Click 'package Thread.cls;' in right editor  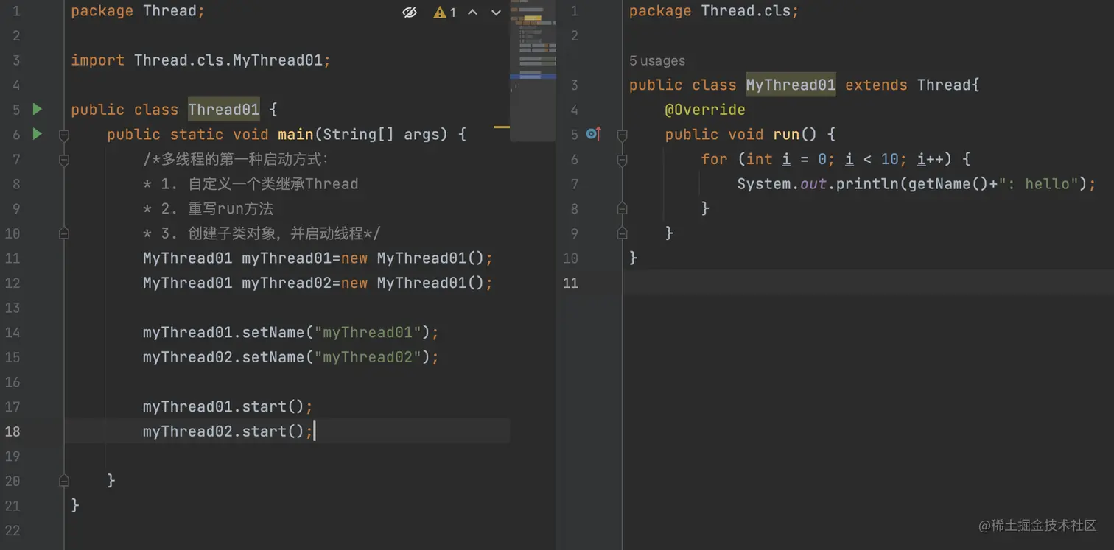coord(714,11)
